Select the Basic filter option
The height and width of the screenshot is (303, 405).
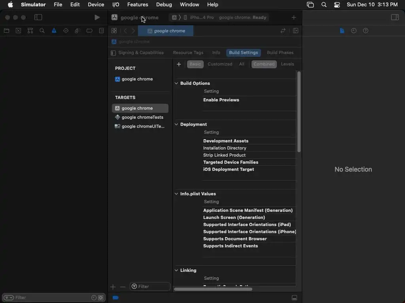(195, 64)
